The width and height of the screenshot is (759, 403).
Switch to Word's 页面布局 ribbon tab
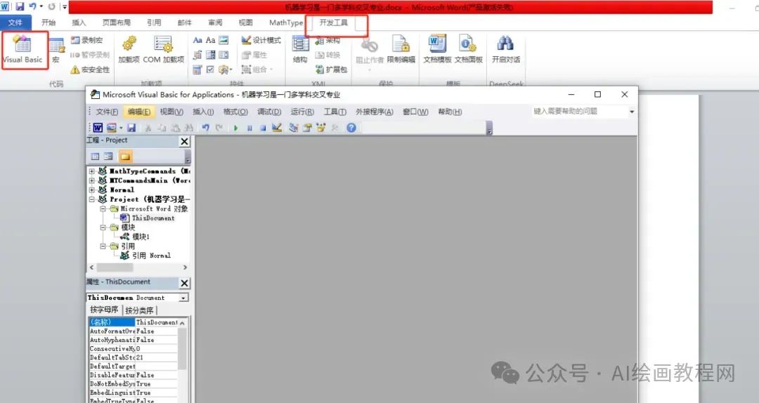click(116, 22)
